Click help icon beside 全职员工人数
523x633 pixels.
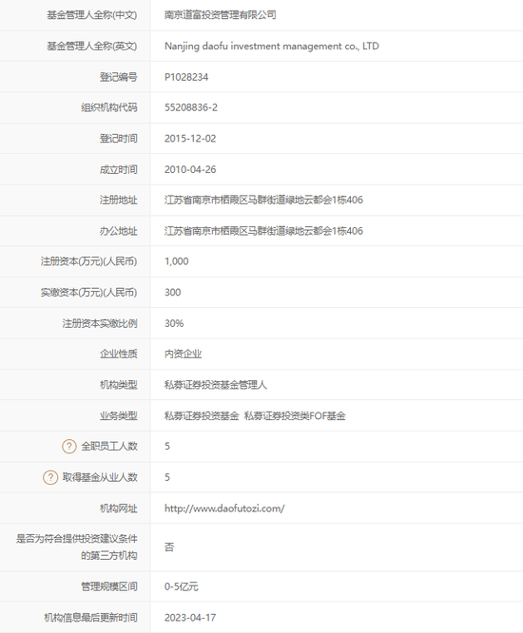69,446
